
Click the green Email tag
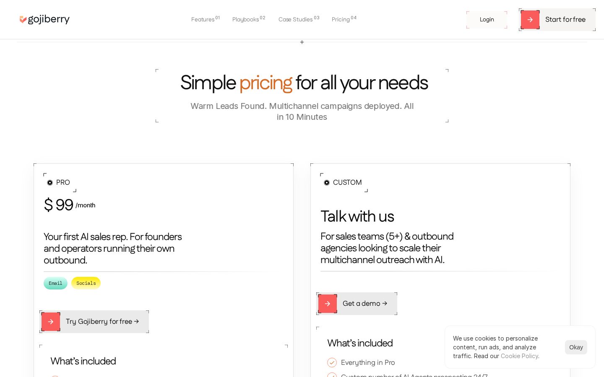[55, 283]
